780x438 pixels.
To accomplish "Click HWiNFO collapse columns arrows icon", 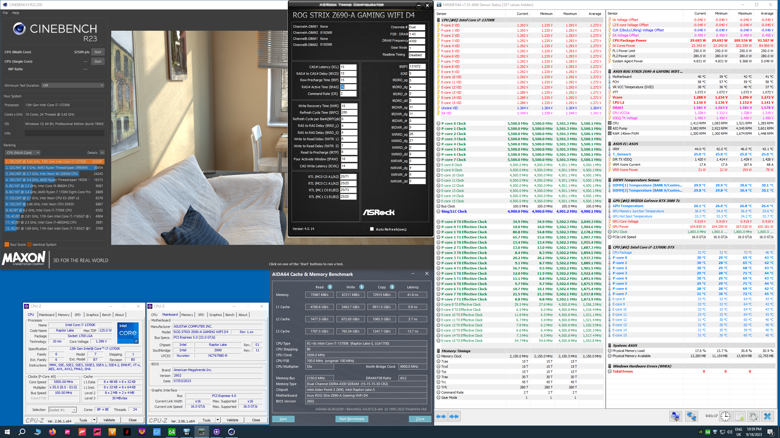I will coord(454,416).
